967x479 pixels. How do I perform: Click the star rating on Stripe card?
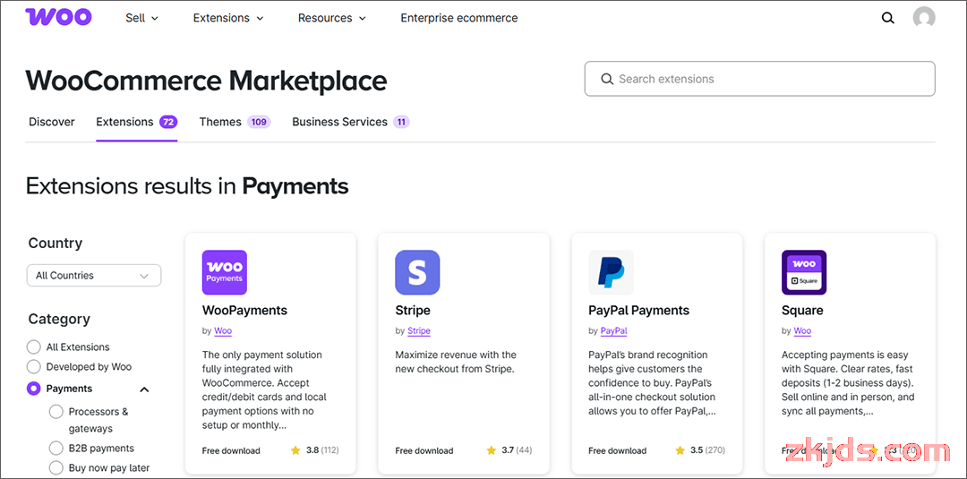491,450
